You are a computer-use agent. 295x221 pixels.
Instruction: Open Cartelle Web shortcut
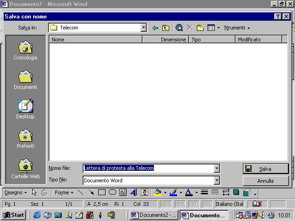point(25,169)
